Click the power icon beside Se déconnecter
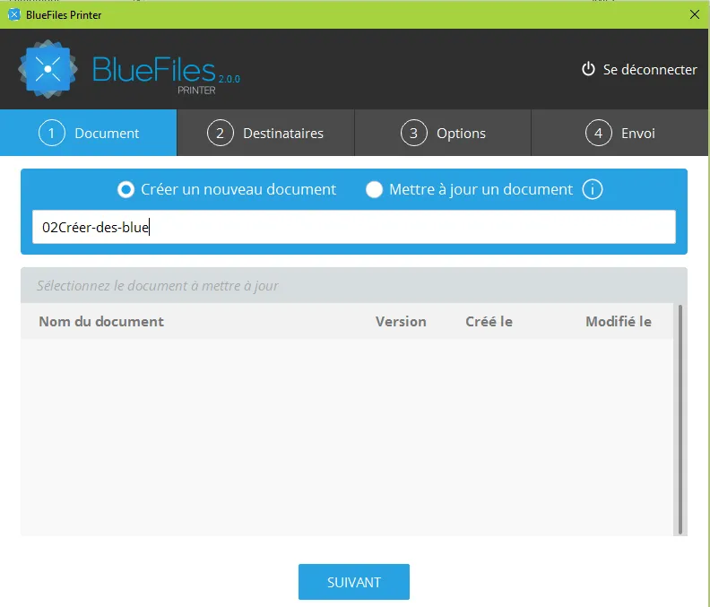The height and width of the screenshot is (607, 710). coord(588,69)
